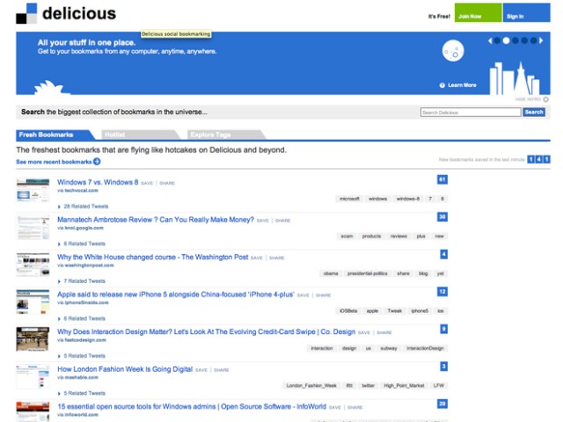Click the subway tag
The height and width of the screenshot is (422, 563).
point(389,348)
